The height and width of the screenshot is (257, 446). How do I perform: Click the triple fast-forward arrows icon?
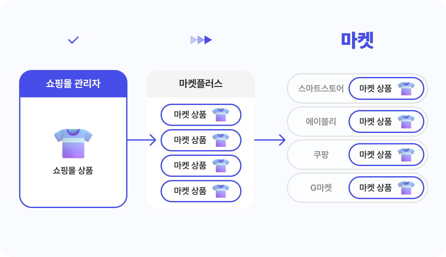pyautogui.click(x=201, y=40)
